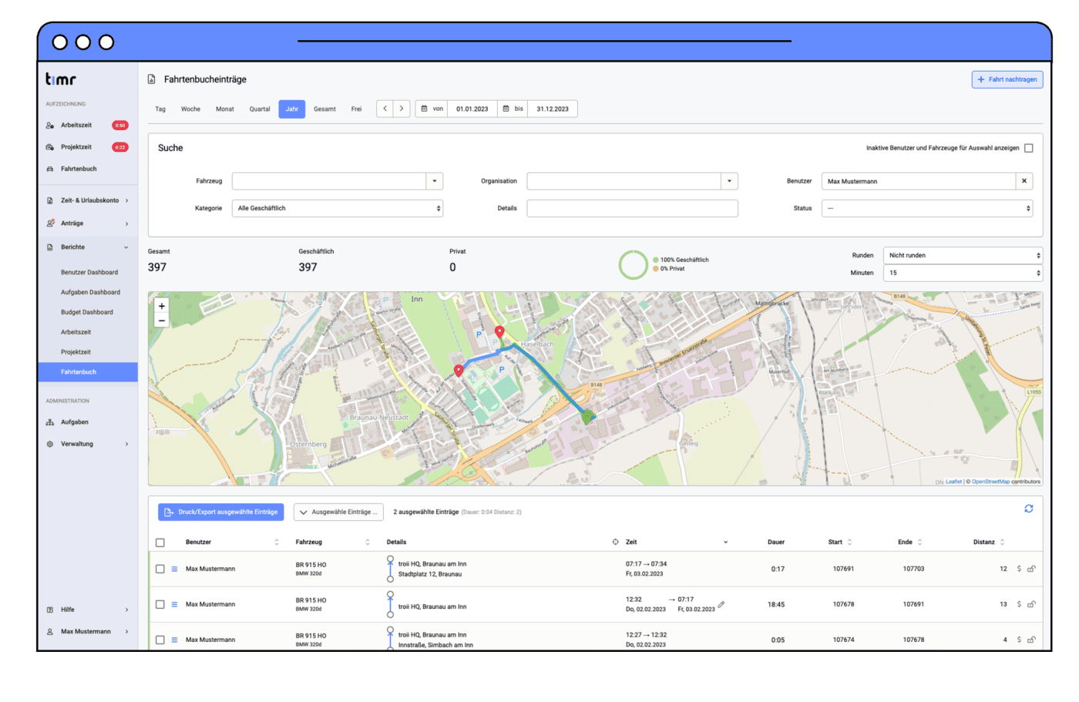Viewport: 1079px width, 702px height.
Task: Collapse the Berichte section chevron
Action: [126, 247]
